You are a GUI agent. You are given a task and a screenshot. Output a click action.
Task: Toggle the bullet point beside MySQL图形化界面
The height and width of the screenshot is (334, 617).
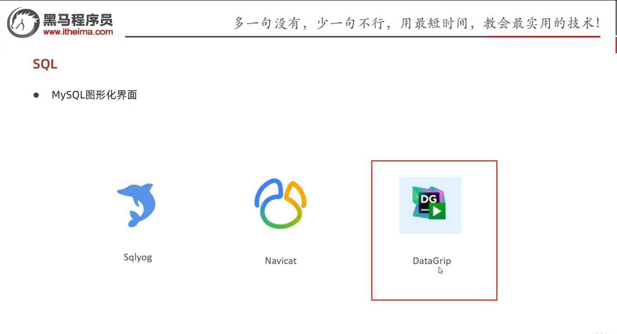(x=37, y=95)
